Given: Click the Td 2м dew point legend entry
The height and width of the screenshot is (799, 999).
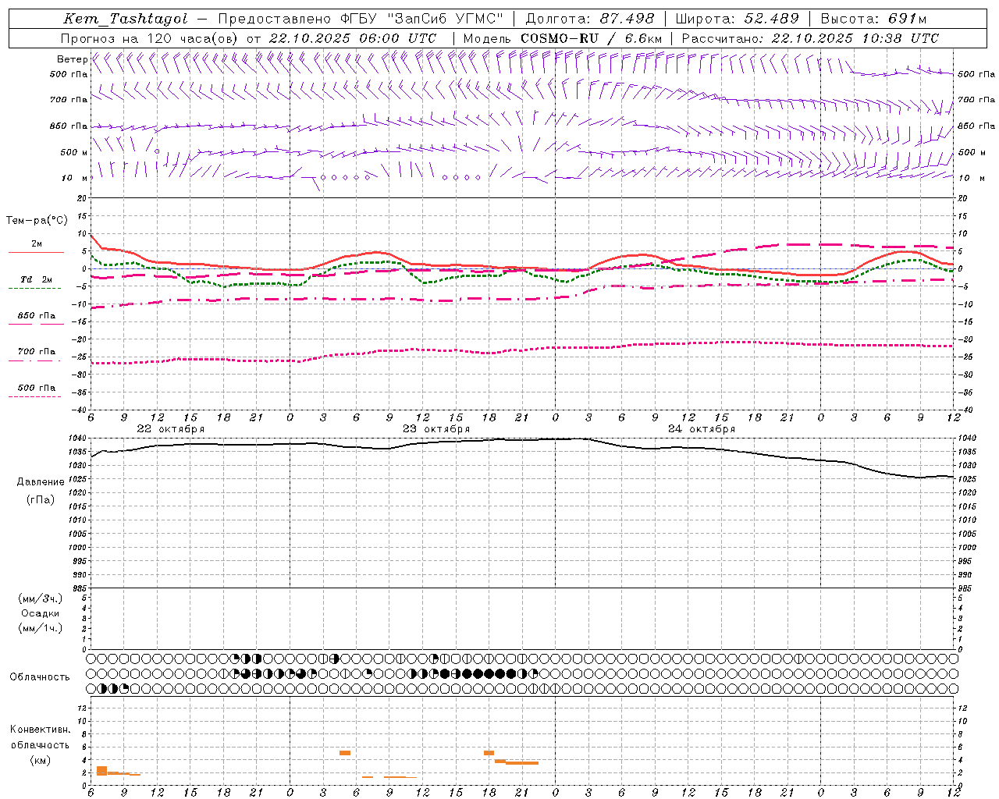Looking at the screenshot, I should pos(36,279).
